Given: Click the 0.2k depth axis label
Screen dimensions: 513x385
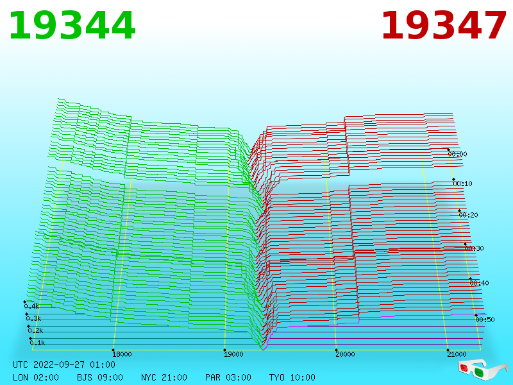Looking at the screenshot, I should tap(35, 330).
